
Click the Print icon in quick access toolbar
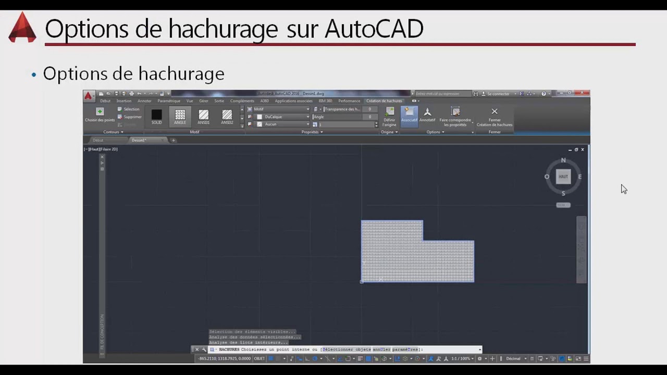click(131, 94)
